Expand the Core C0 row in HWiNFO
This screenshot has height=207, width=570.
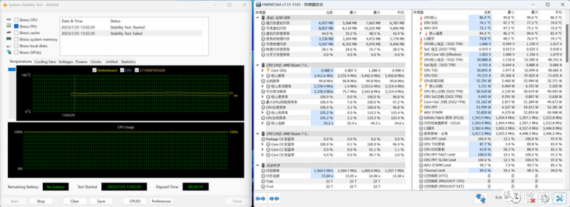click(x=263, y=144)
